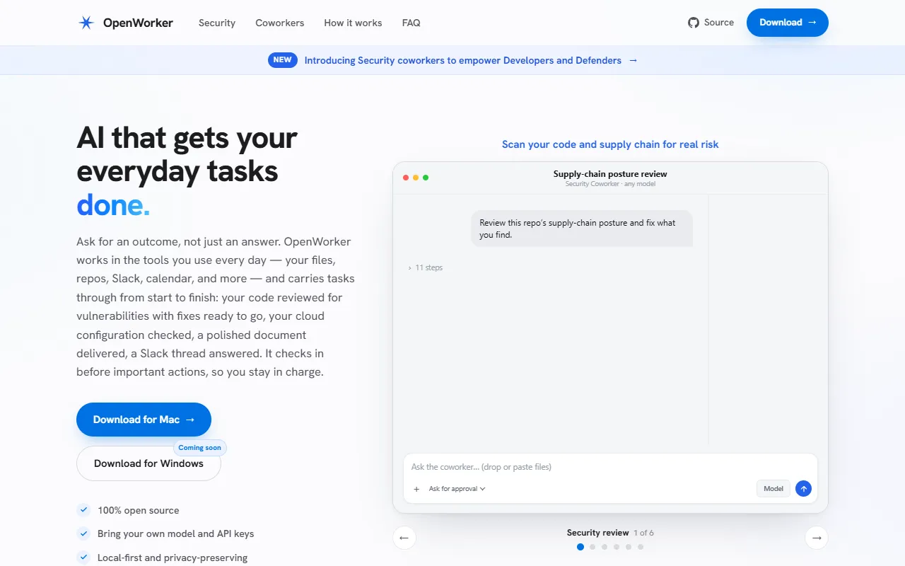Click the arrow at banner's end

click(x=633, y=60)
